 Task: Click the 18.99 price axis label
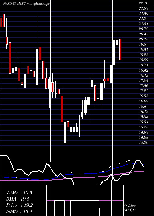(x=144, y=60)
